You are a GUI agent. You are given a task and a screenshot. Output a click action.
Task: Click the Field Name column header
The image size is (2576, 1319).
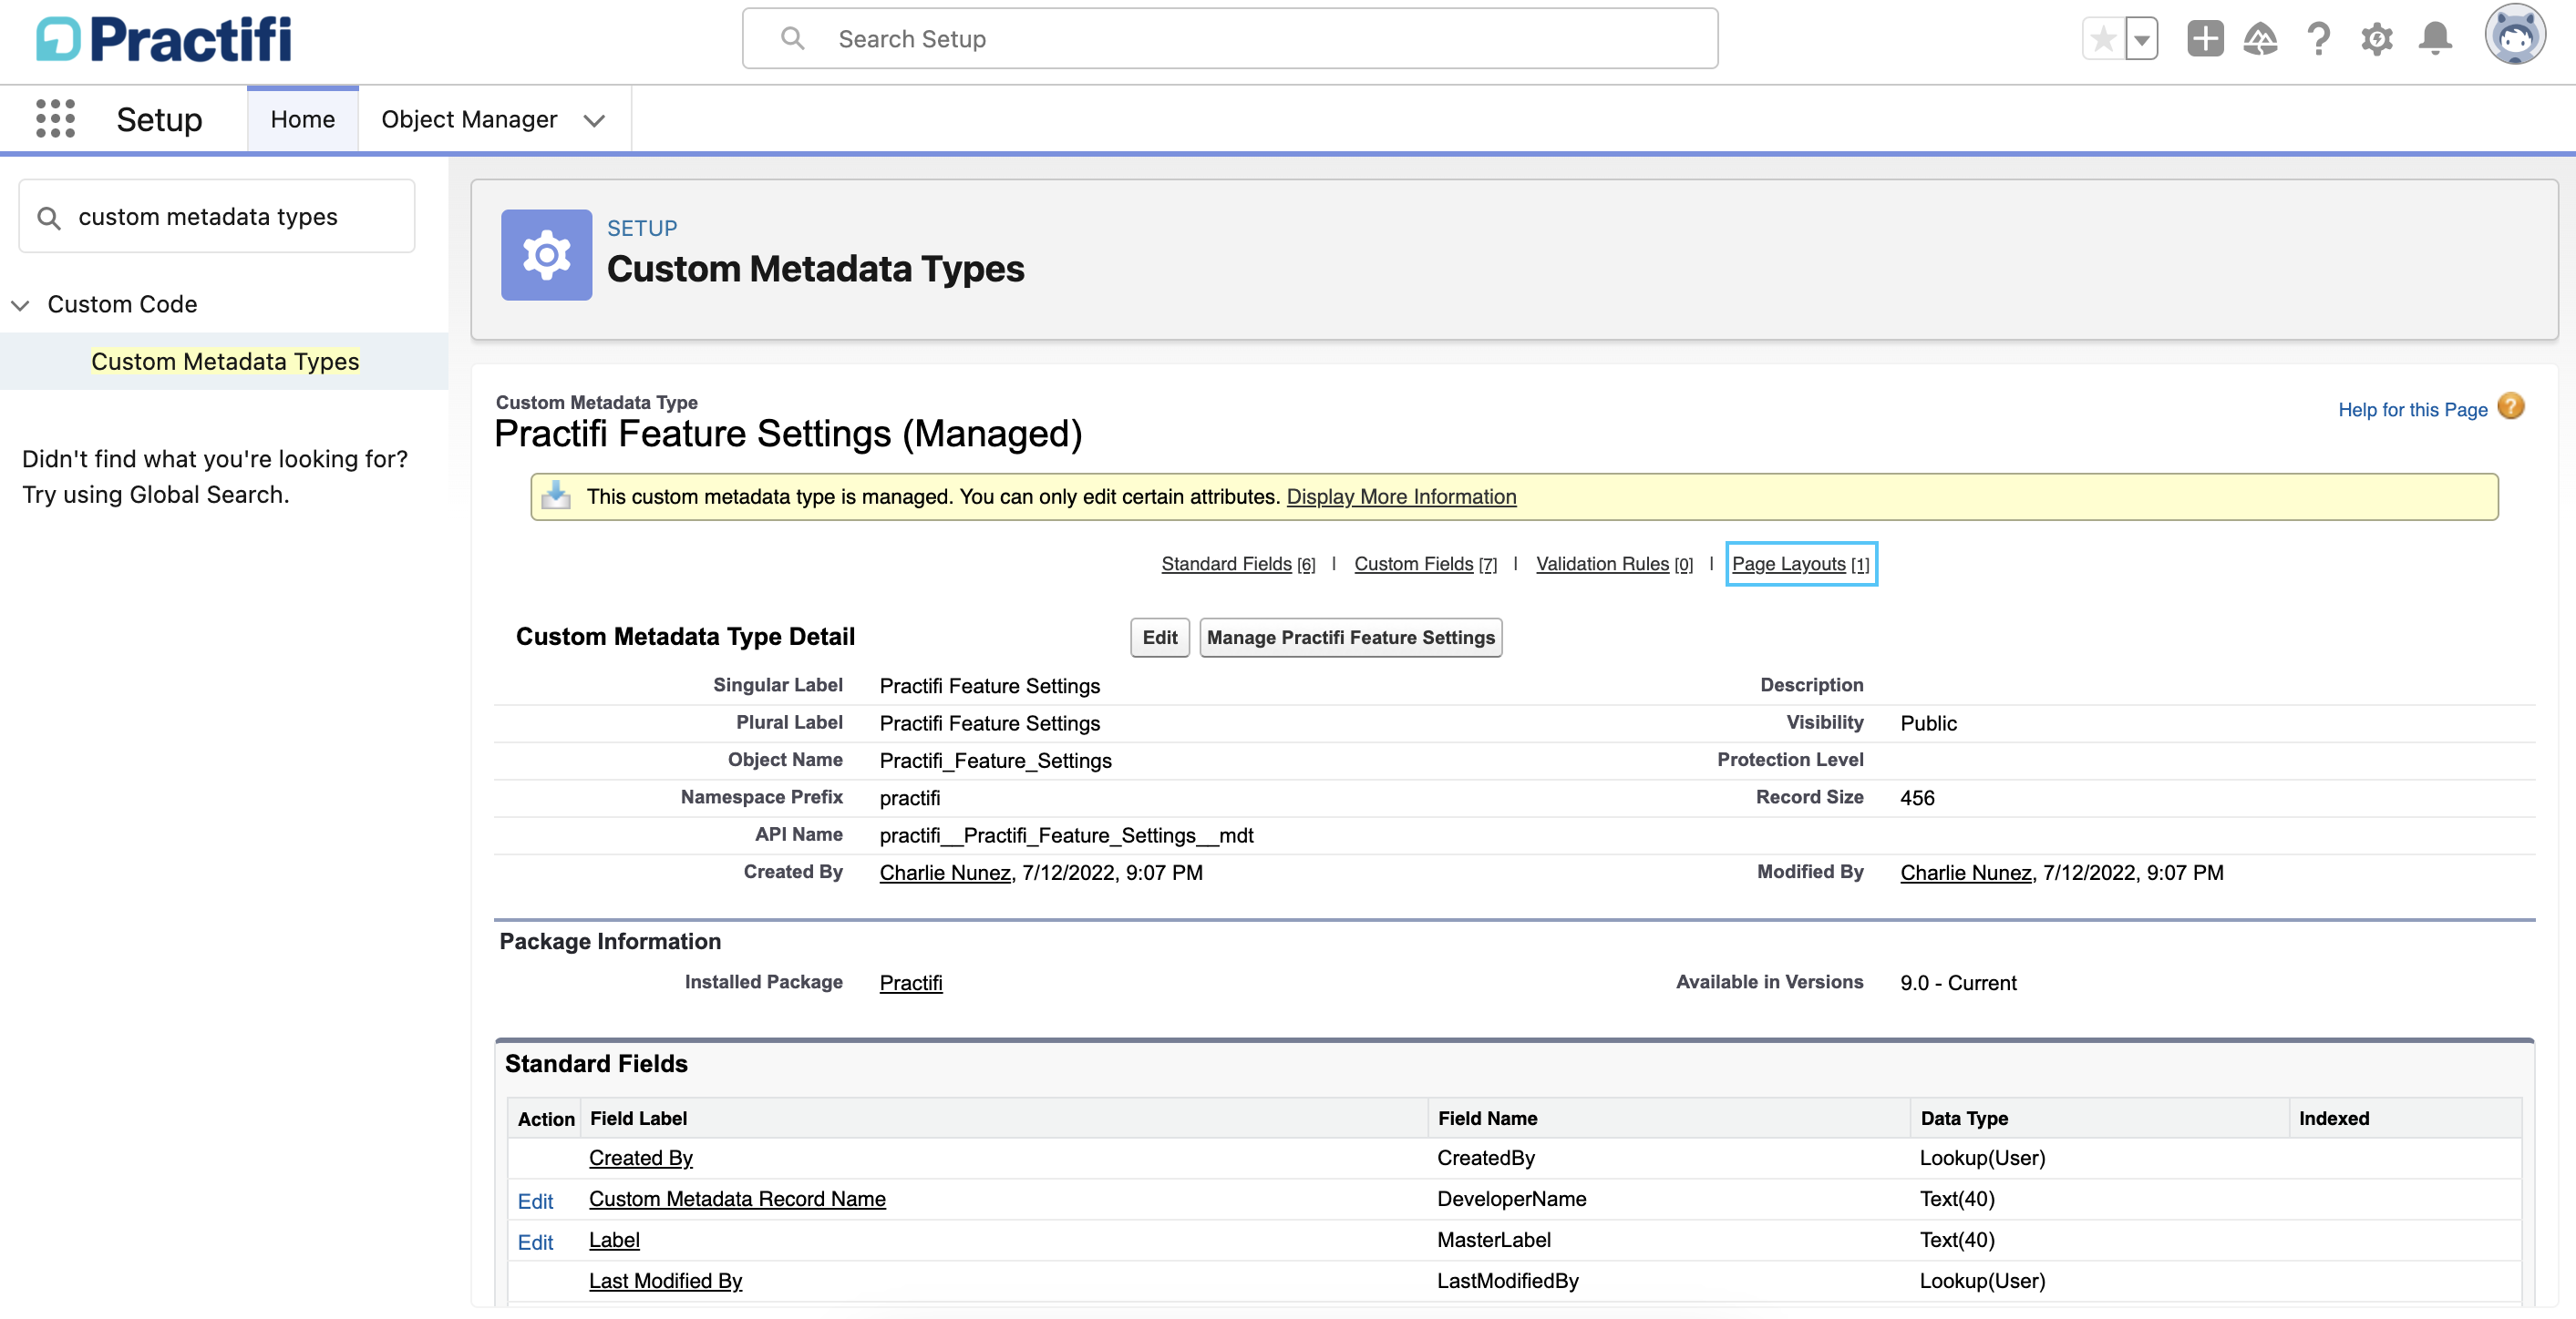1487,1119
